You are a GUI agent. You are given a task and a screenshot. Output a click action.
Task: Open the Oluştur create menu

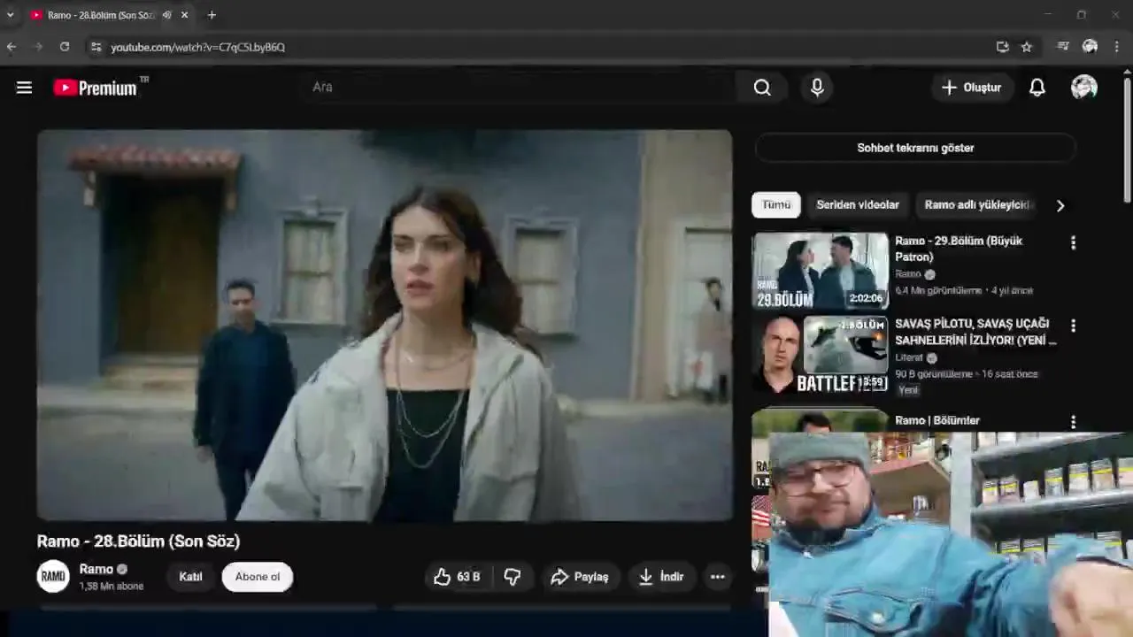click(972, 88)
